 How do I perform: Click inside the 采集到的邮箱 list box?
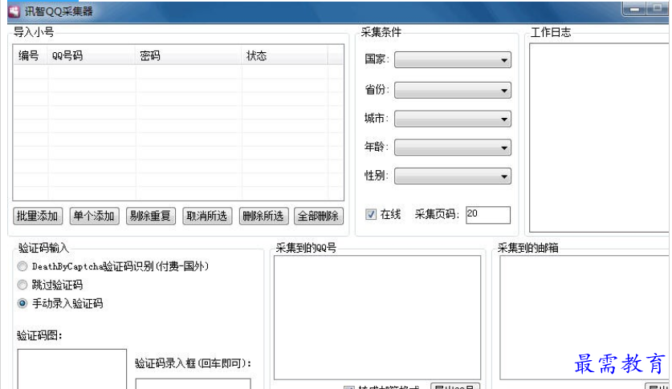point(585,318)
